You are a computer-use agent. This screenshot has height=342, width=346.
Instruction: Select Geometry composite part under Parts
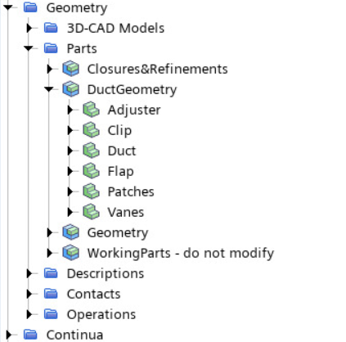(118, 232)
